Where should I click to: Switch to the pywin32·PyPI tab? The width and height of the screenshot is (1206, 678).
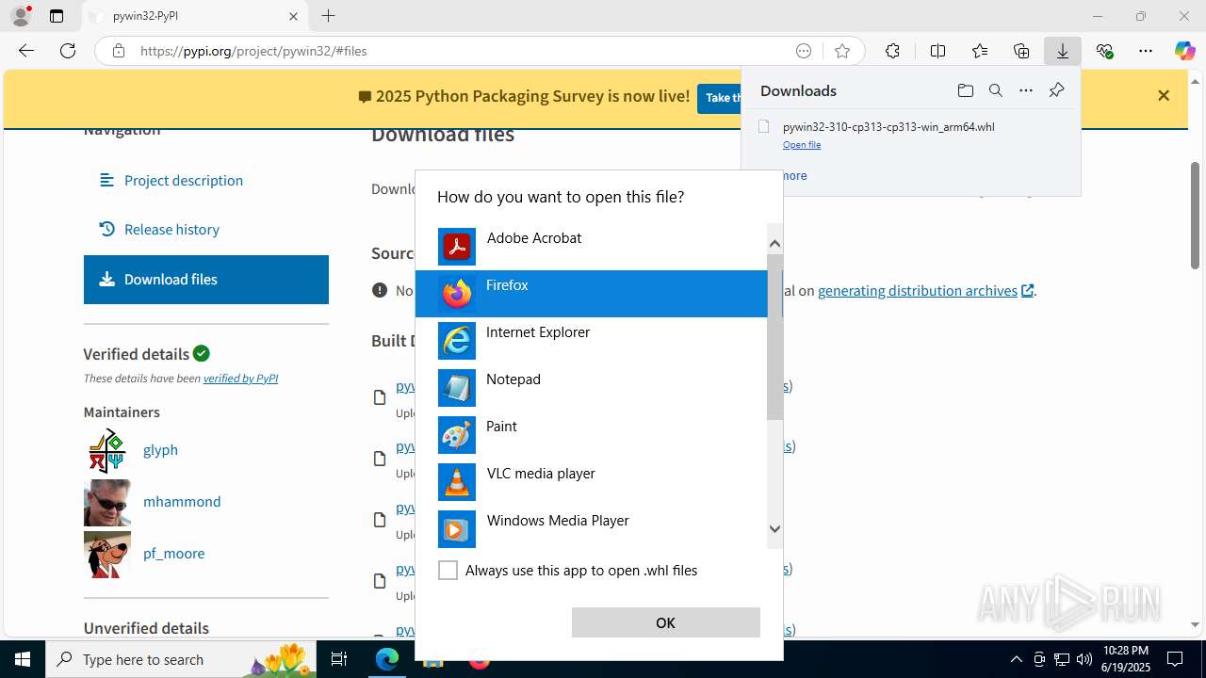coord(195,16)
